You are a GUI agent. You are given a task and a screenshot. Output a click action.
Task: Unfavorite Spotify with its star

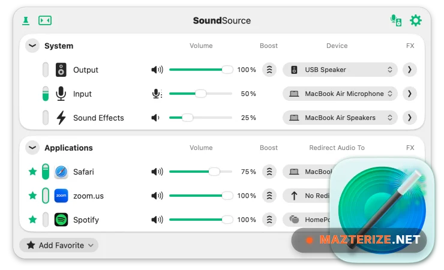point(32,220)
